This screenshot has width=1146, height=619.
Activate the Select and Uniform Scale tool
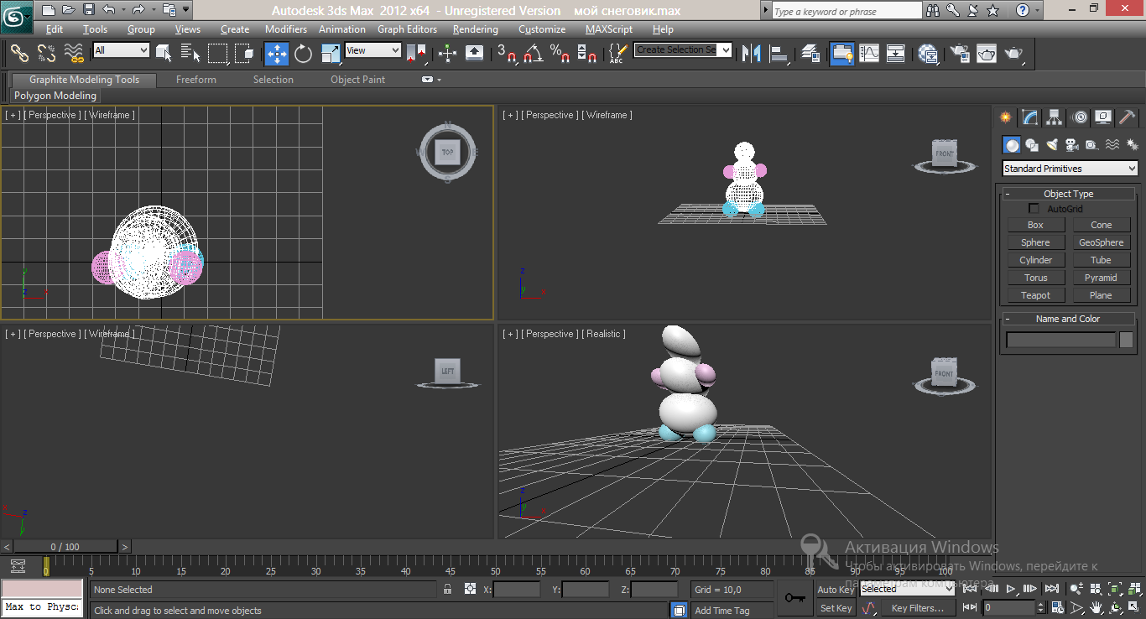click(x=331, y=54)
